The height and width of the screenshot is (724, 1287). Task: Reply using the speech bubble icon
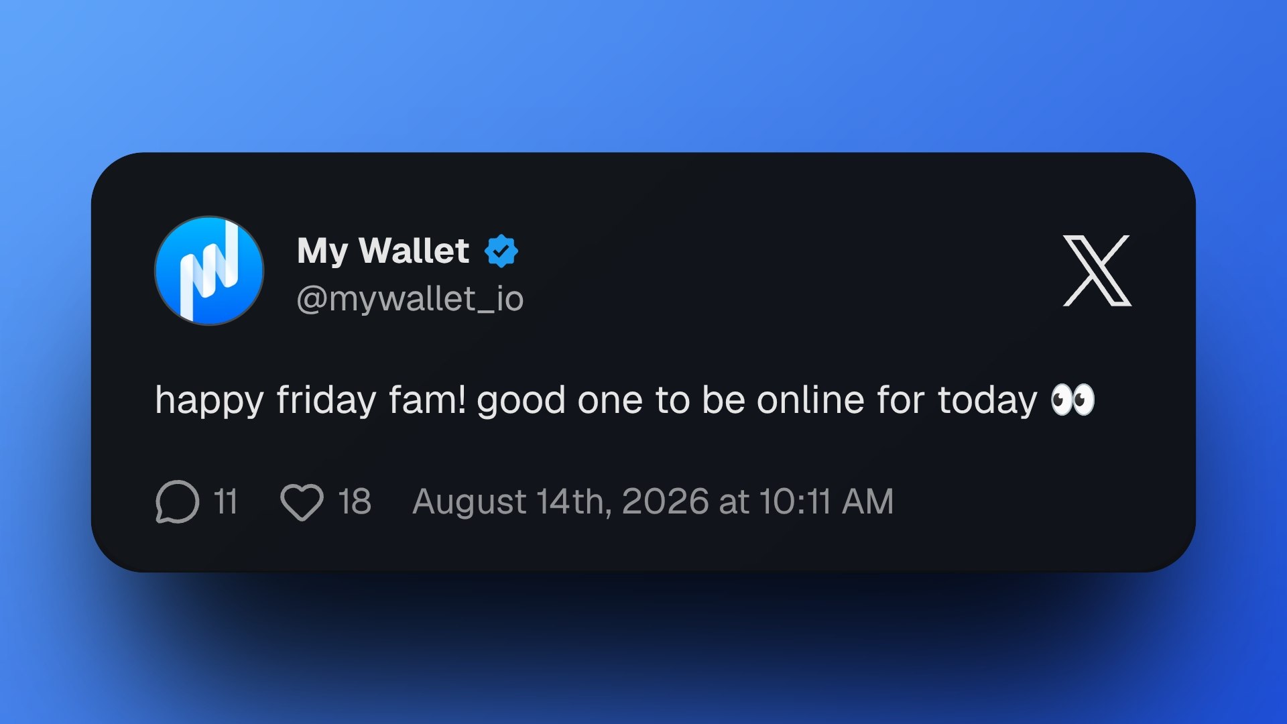[x=178, y=501]
